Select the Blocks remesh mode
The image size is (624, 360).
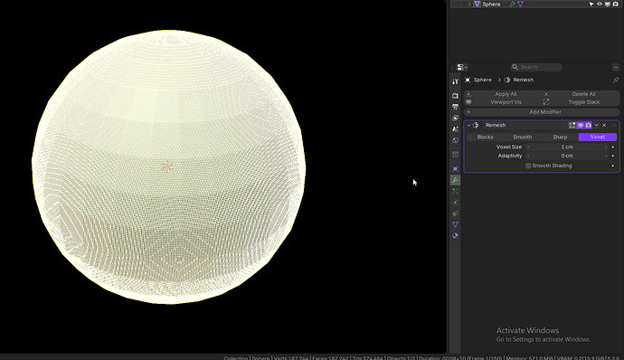coord(485,137)
